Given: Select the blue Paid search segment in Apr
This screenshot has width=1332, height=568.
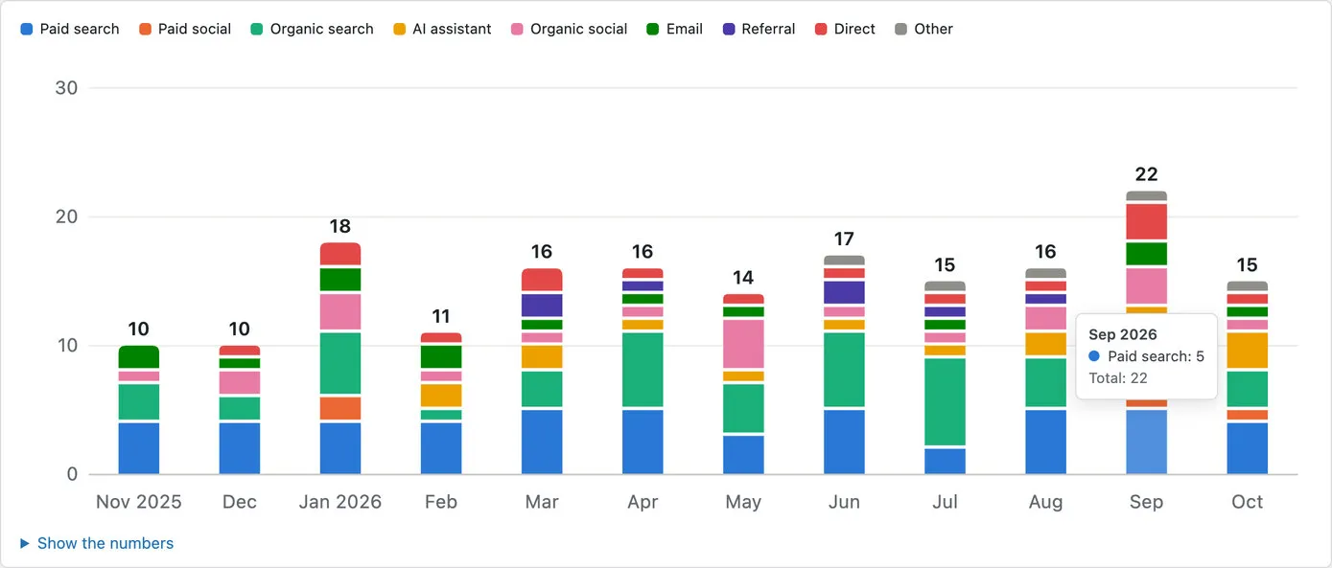Looking at the screenshot, I should click(x=643, y=443).
